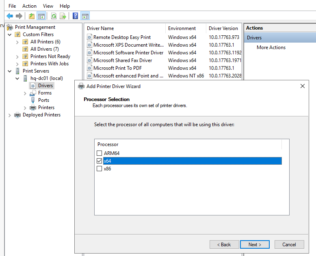Click the Export List toolbar icon
316x256 pixels.
[x=63, y=16]
